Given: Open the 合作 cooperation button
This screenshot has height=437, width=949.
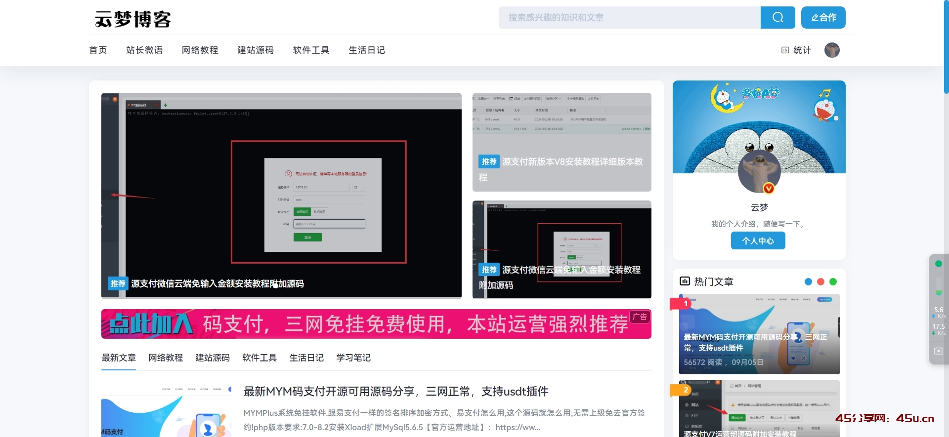Looking at the screenshot, I should click(x=823, y=17).
